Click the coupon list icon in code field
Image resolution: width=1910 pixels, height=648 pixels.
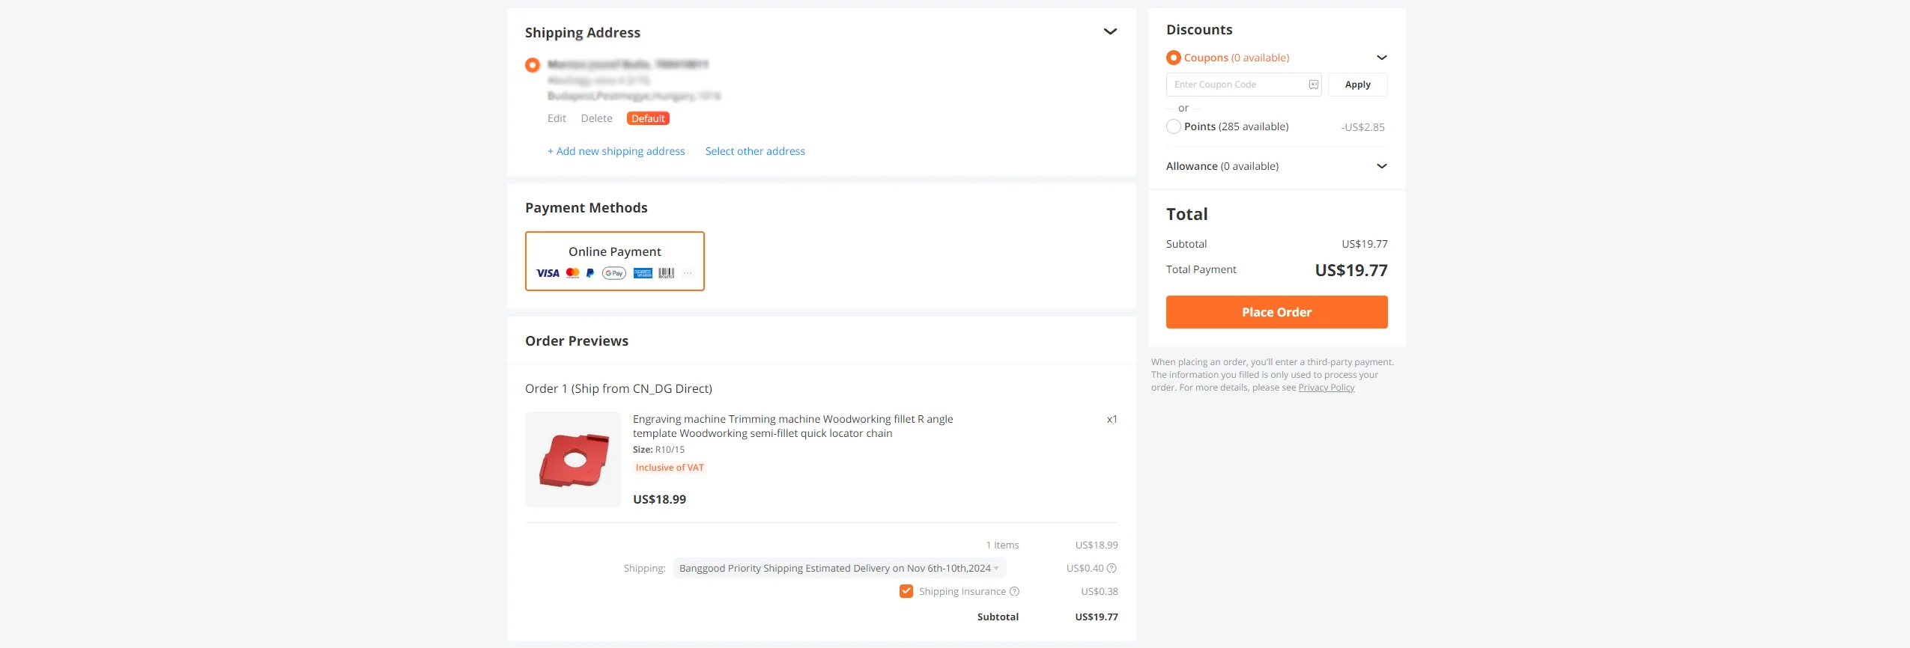pos(1313,85)
